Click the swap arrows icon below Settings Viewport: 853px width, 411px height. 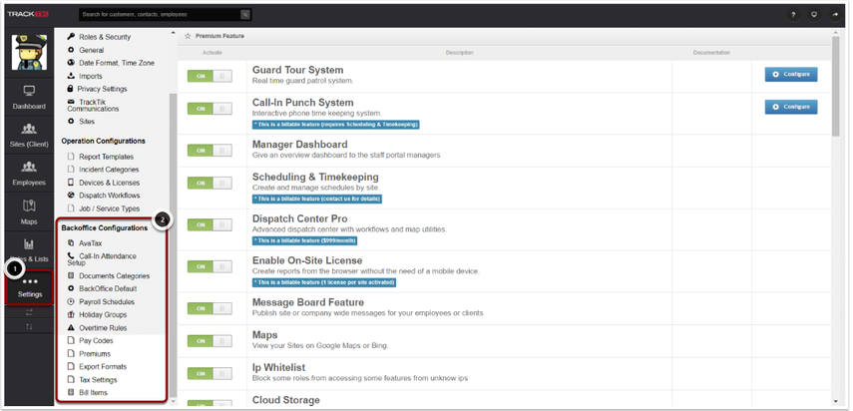pos(29,312)
